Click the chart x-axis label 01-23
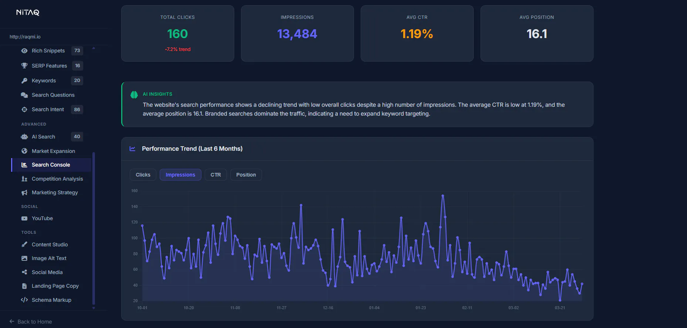Image resolution: width=687 pixels, height=328 pixels. tap(421, 308)
